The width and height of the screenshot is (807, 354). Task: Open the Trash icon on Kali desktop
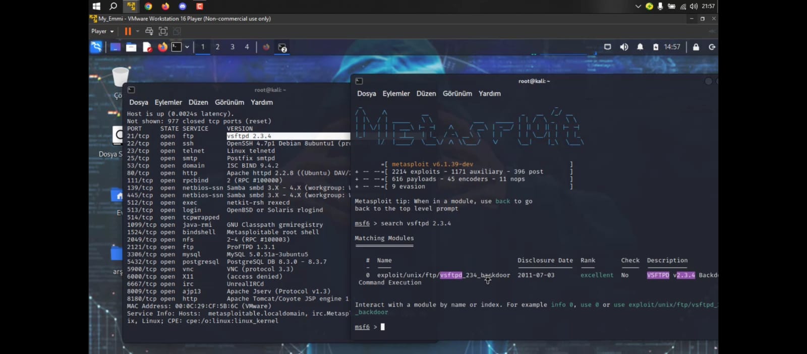coord(120,77)
